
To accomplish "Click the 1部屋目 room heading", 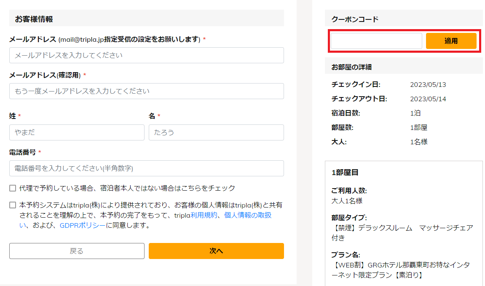I will tap(345, 173).
